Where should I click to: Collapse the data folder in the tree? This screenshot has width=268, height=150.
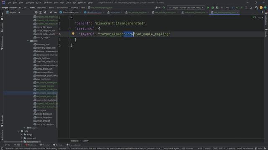pos(18,131)
